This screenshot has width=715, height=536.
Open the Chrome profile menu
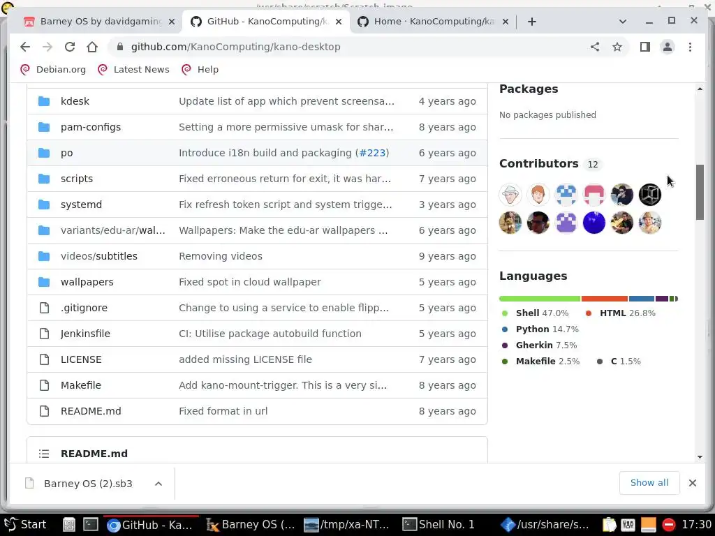coord(667,47)
